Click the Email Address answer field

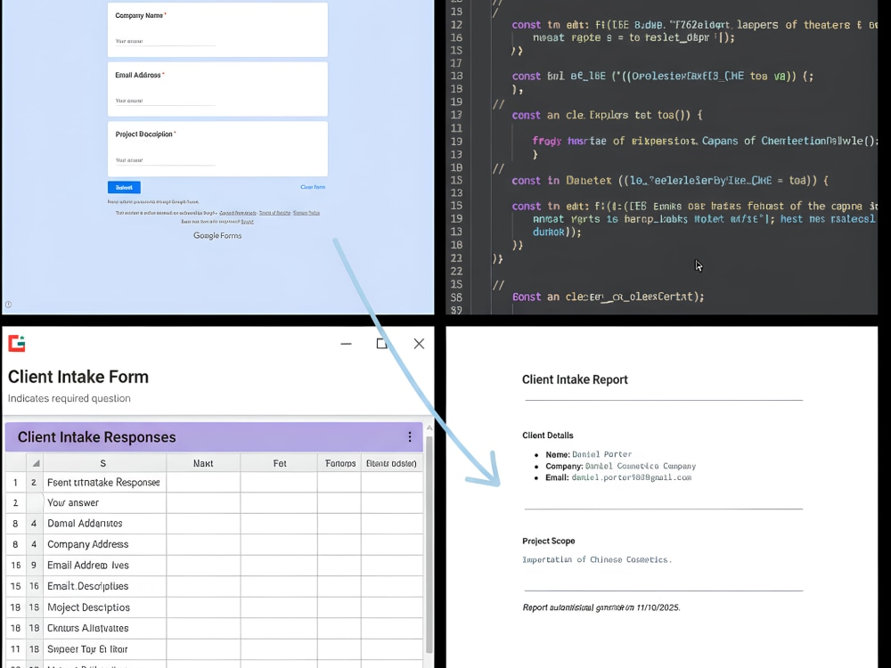pos(165,101)
